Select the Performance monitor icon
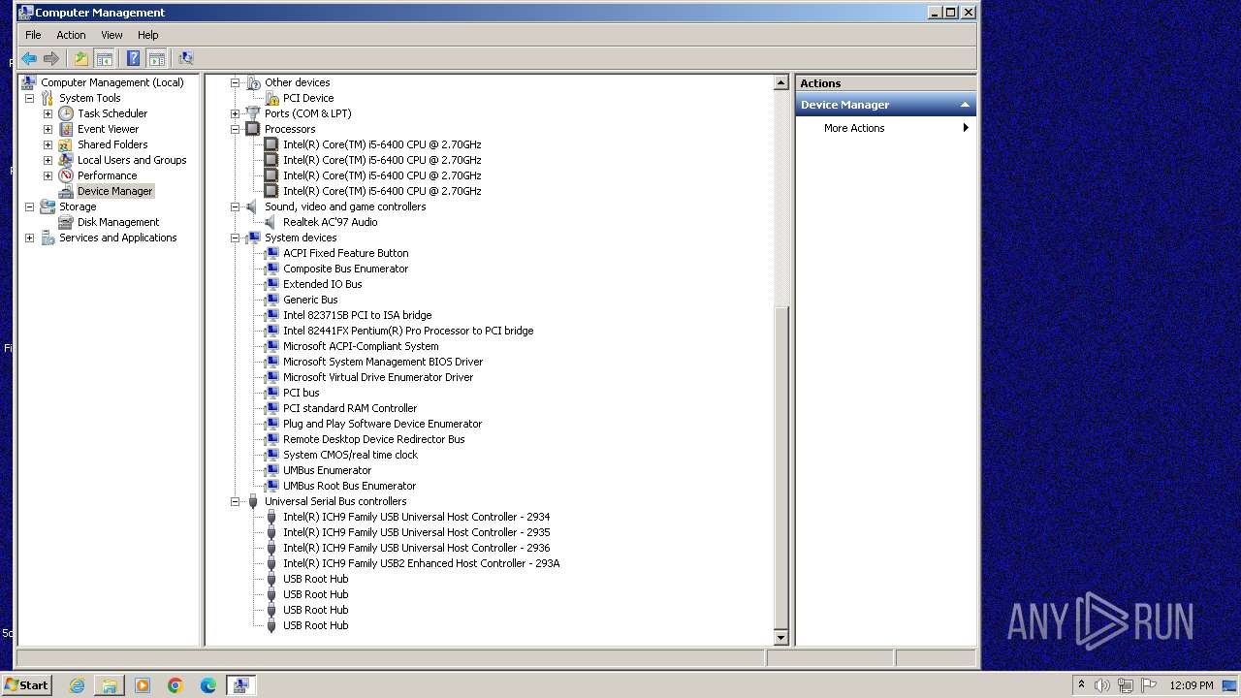The height and width of the screenshot is (698, 1241). click(66, 175)
